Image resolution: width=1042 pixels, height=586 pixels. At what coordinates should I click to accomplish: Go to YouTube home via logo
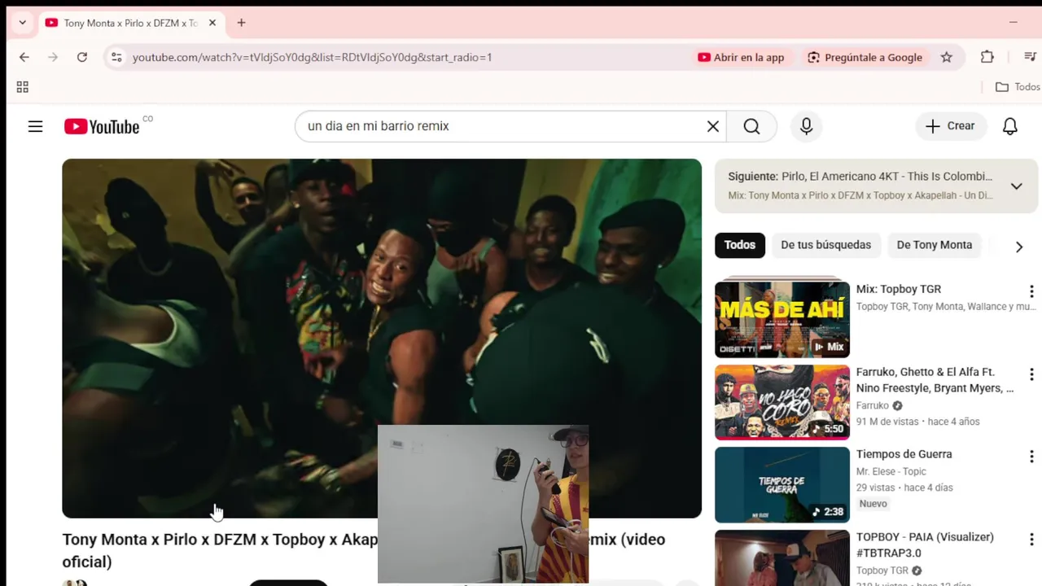point(102,126)
